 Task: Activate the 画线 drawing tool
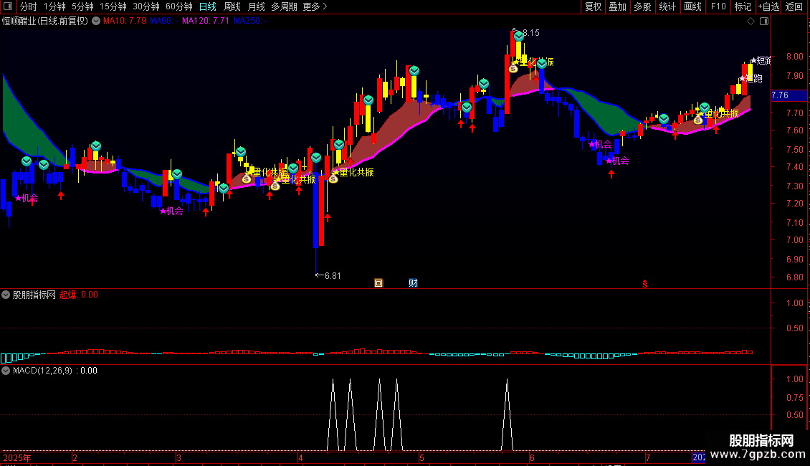[692, 6]
